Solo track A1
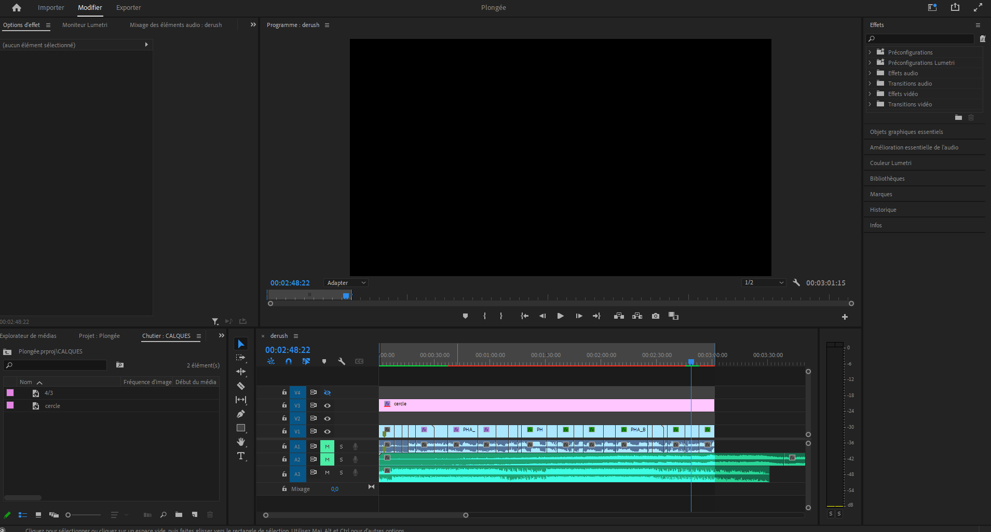The image size is (991, 532). 341,446
